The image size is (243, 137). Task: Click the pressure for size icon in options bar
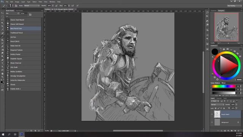point(77,6)
